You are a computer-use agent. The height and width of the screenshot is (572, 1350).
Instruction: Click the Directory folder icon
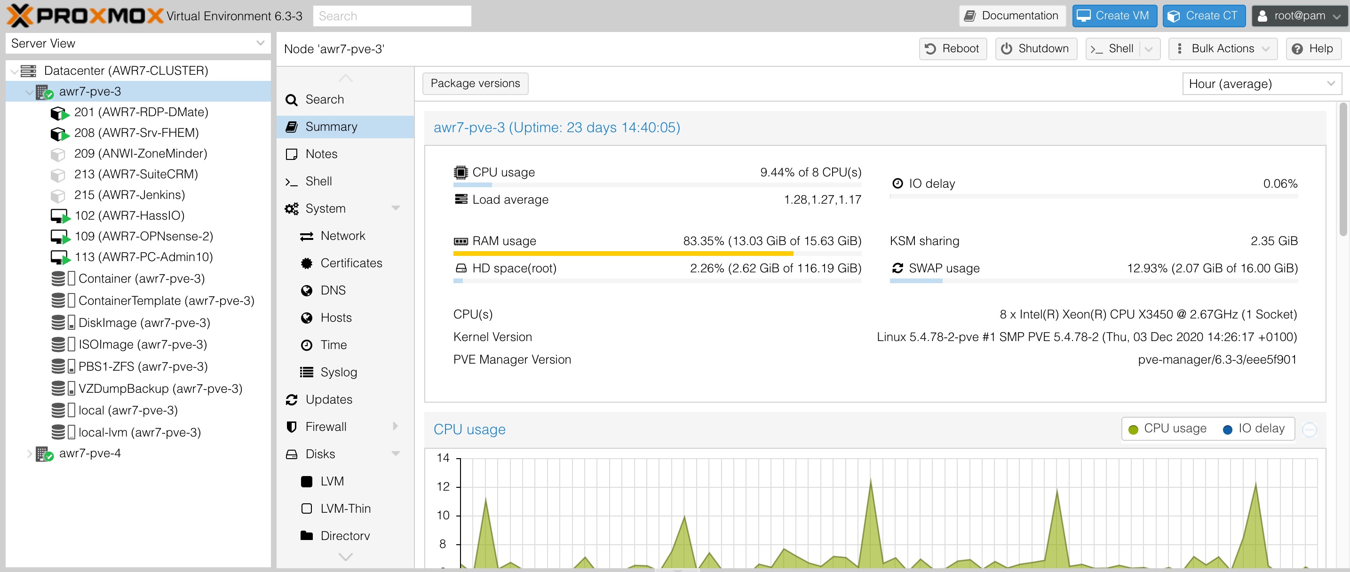tap(307, 535)
